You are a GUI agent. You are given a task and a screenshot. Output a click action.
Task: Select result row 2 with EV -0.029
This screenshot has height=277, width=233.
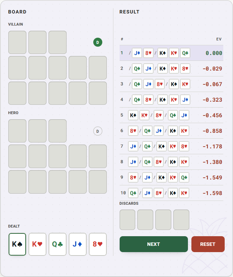pos(171,68)
